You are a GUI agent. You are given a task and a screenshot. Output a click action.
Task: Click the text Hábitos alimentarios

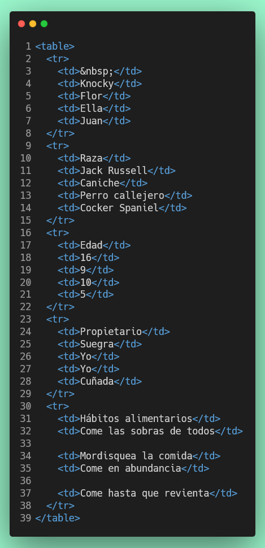(136, 418)
